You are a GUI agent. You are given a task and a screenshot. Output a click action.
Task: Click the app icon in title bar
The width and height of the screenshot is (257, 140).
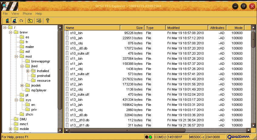[4, 6]
